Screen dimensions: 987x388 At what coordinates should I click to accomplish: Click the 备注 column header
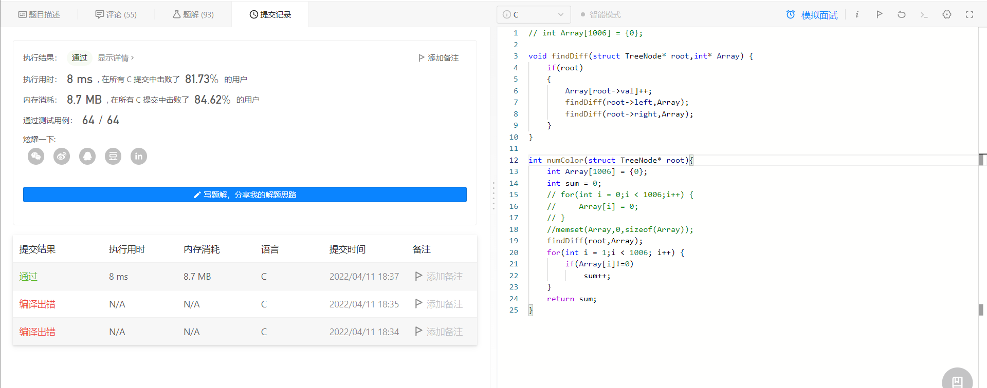(422, 249)
